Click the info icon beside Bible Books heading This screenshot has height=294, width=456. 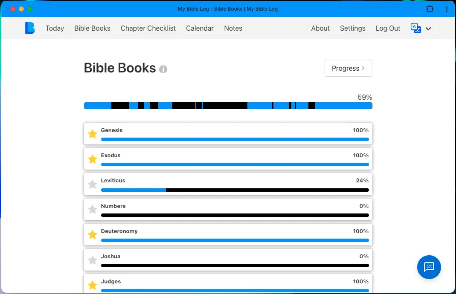(x=163, y=69)
